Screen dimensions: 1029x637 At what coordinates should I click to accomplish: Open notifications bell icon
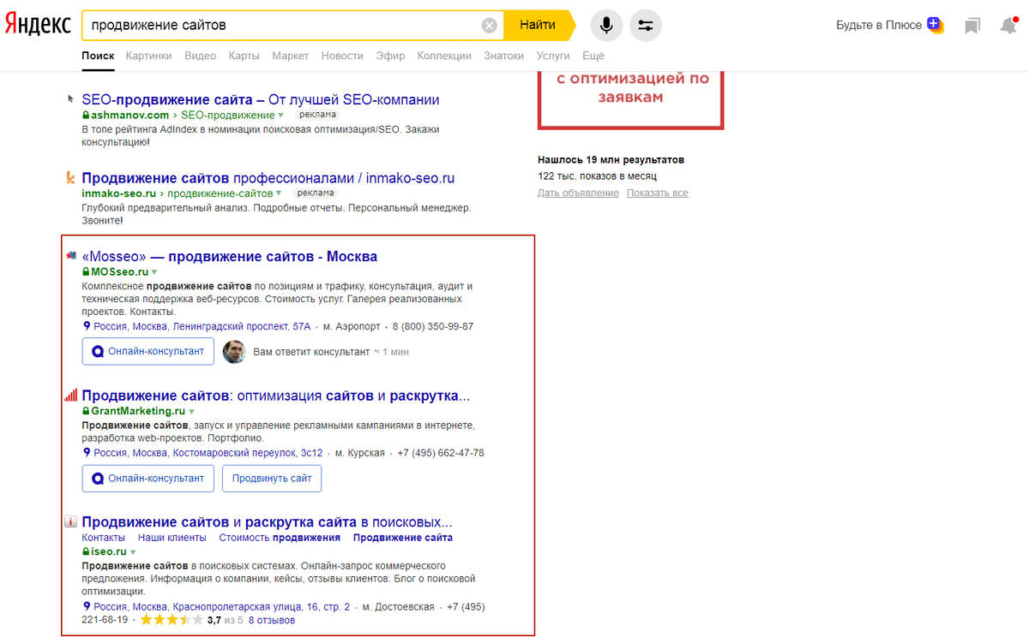1008,26
